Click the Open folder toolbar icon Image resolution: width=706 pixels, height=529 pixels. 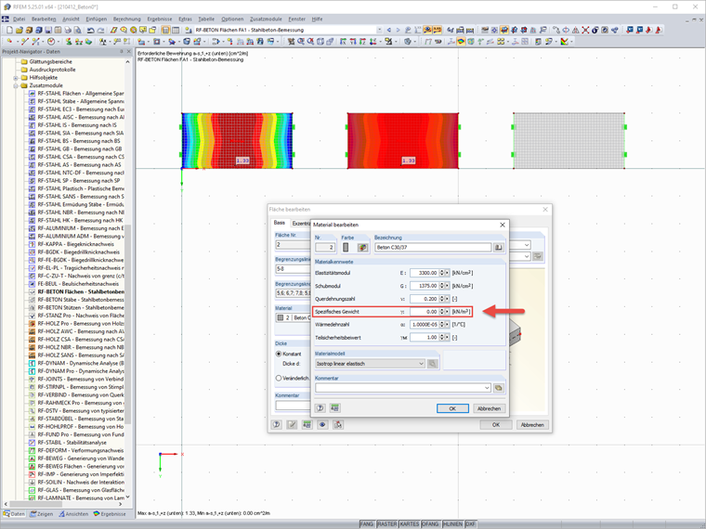tap(19, 30)
